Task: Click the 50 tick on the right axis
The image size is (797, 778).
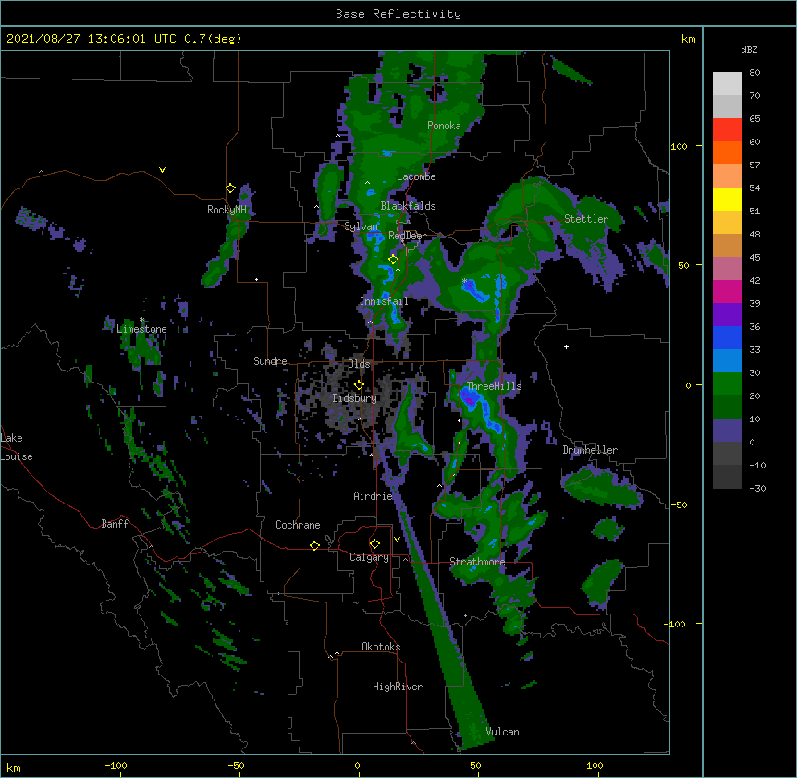Action: (x=683, y=265)
